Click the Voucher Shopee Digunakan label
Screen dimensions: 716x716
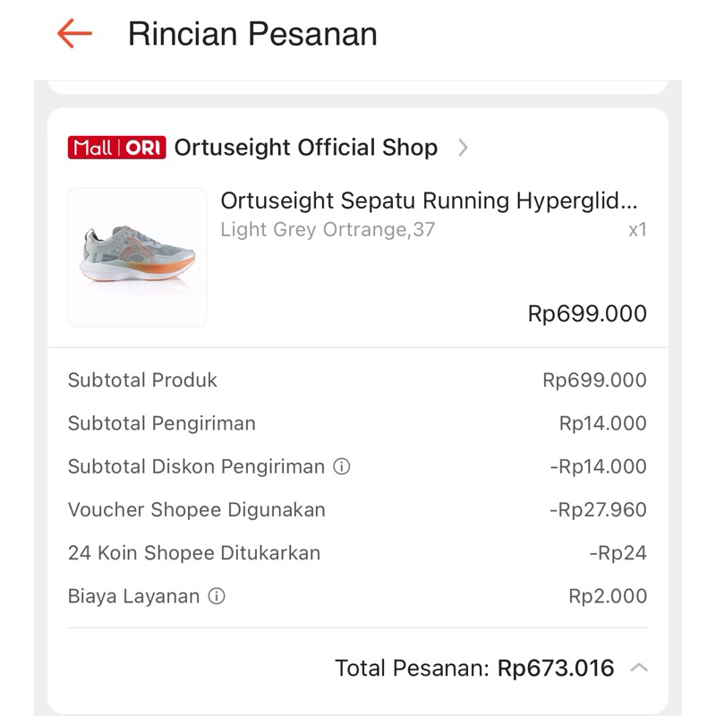pyautogui.click(x=196, y=510)
